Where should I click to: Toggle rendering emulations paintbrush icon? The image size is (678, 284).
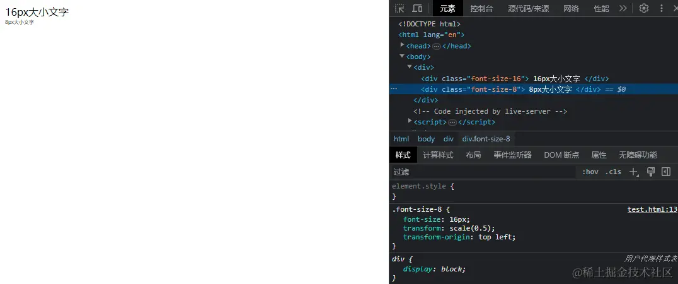click(651, 172)
